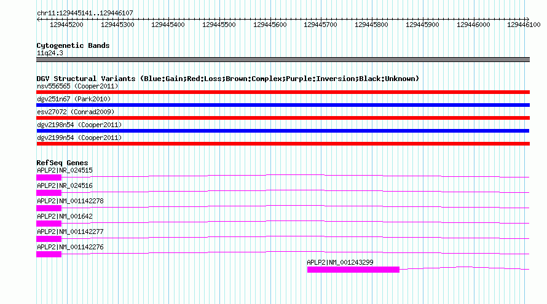Viewport: 547px width, 304px height.
Task: Click ruler position 129445400
Action: coord(168,25)
